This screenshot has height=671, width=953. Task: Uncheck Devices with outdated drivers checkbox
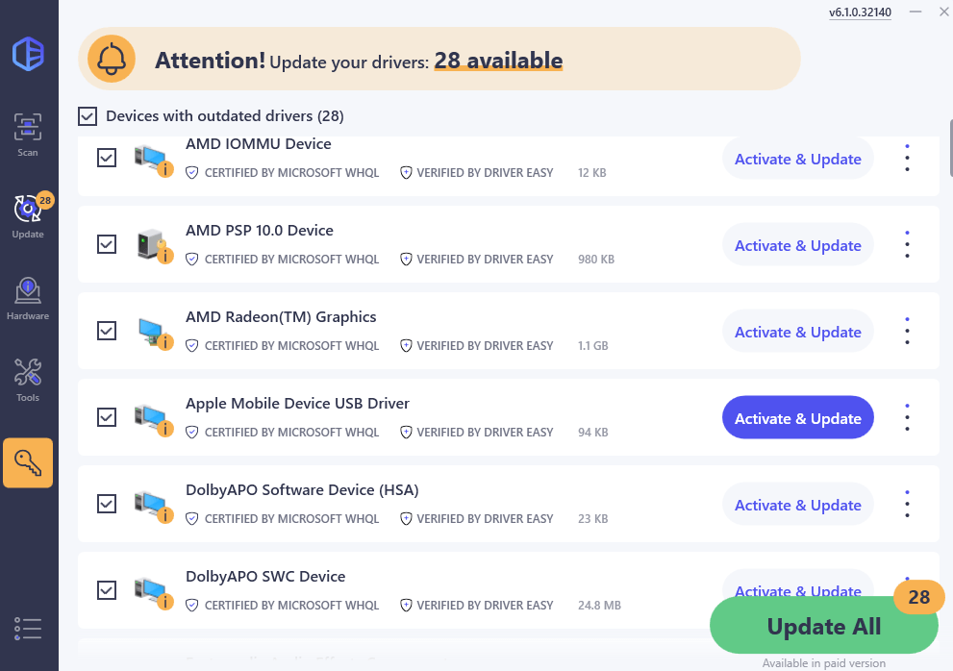pos(88,116)
